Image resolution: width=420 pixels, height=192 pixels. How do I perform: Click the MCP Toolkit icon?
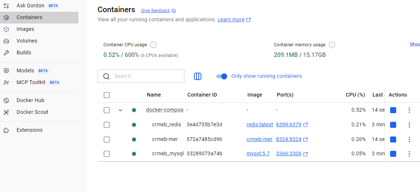coord(6,83)
